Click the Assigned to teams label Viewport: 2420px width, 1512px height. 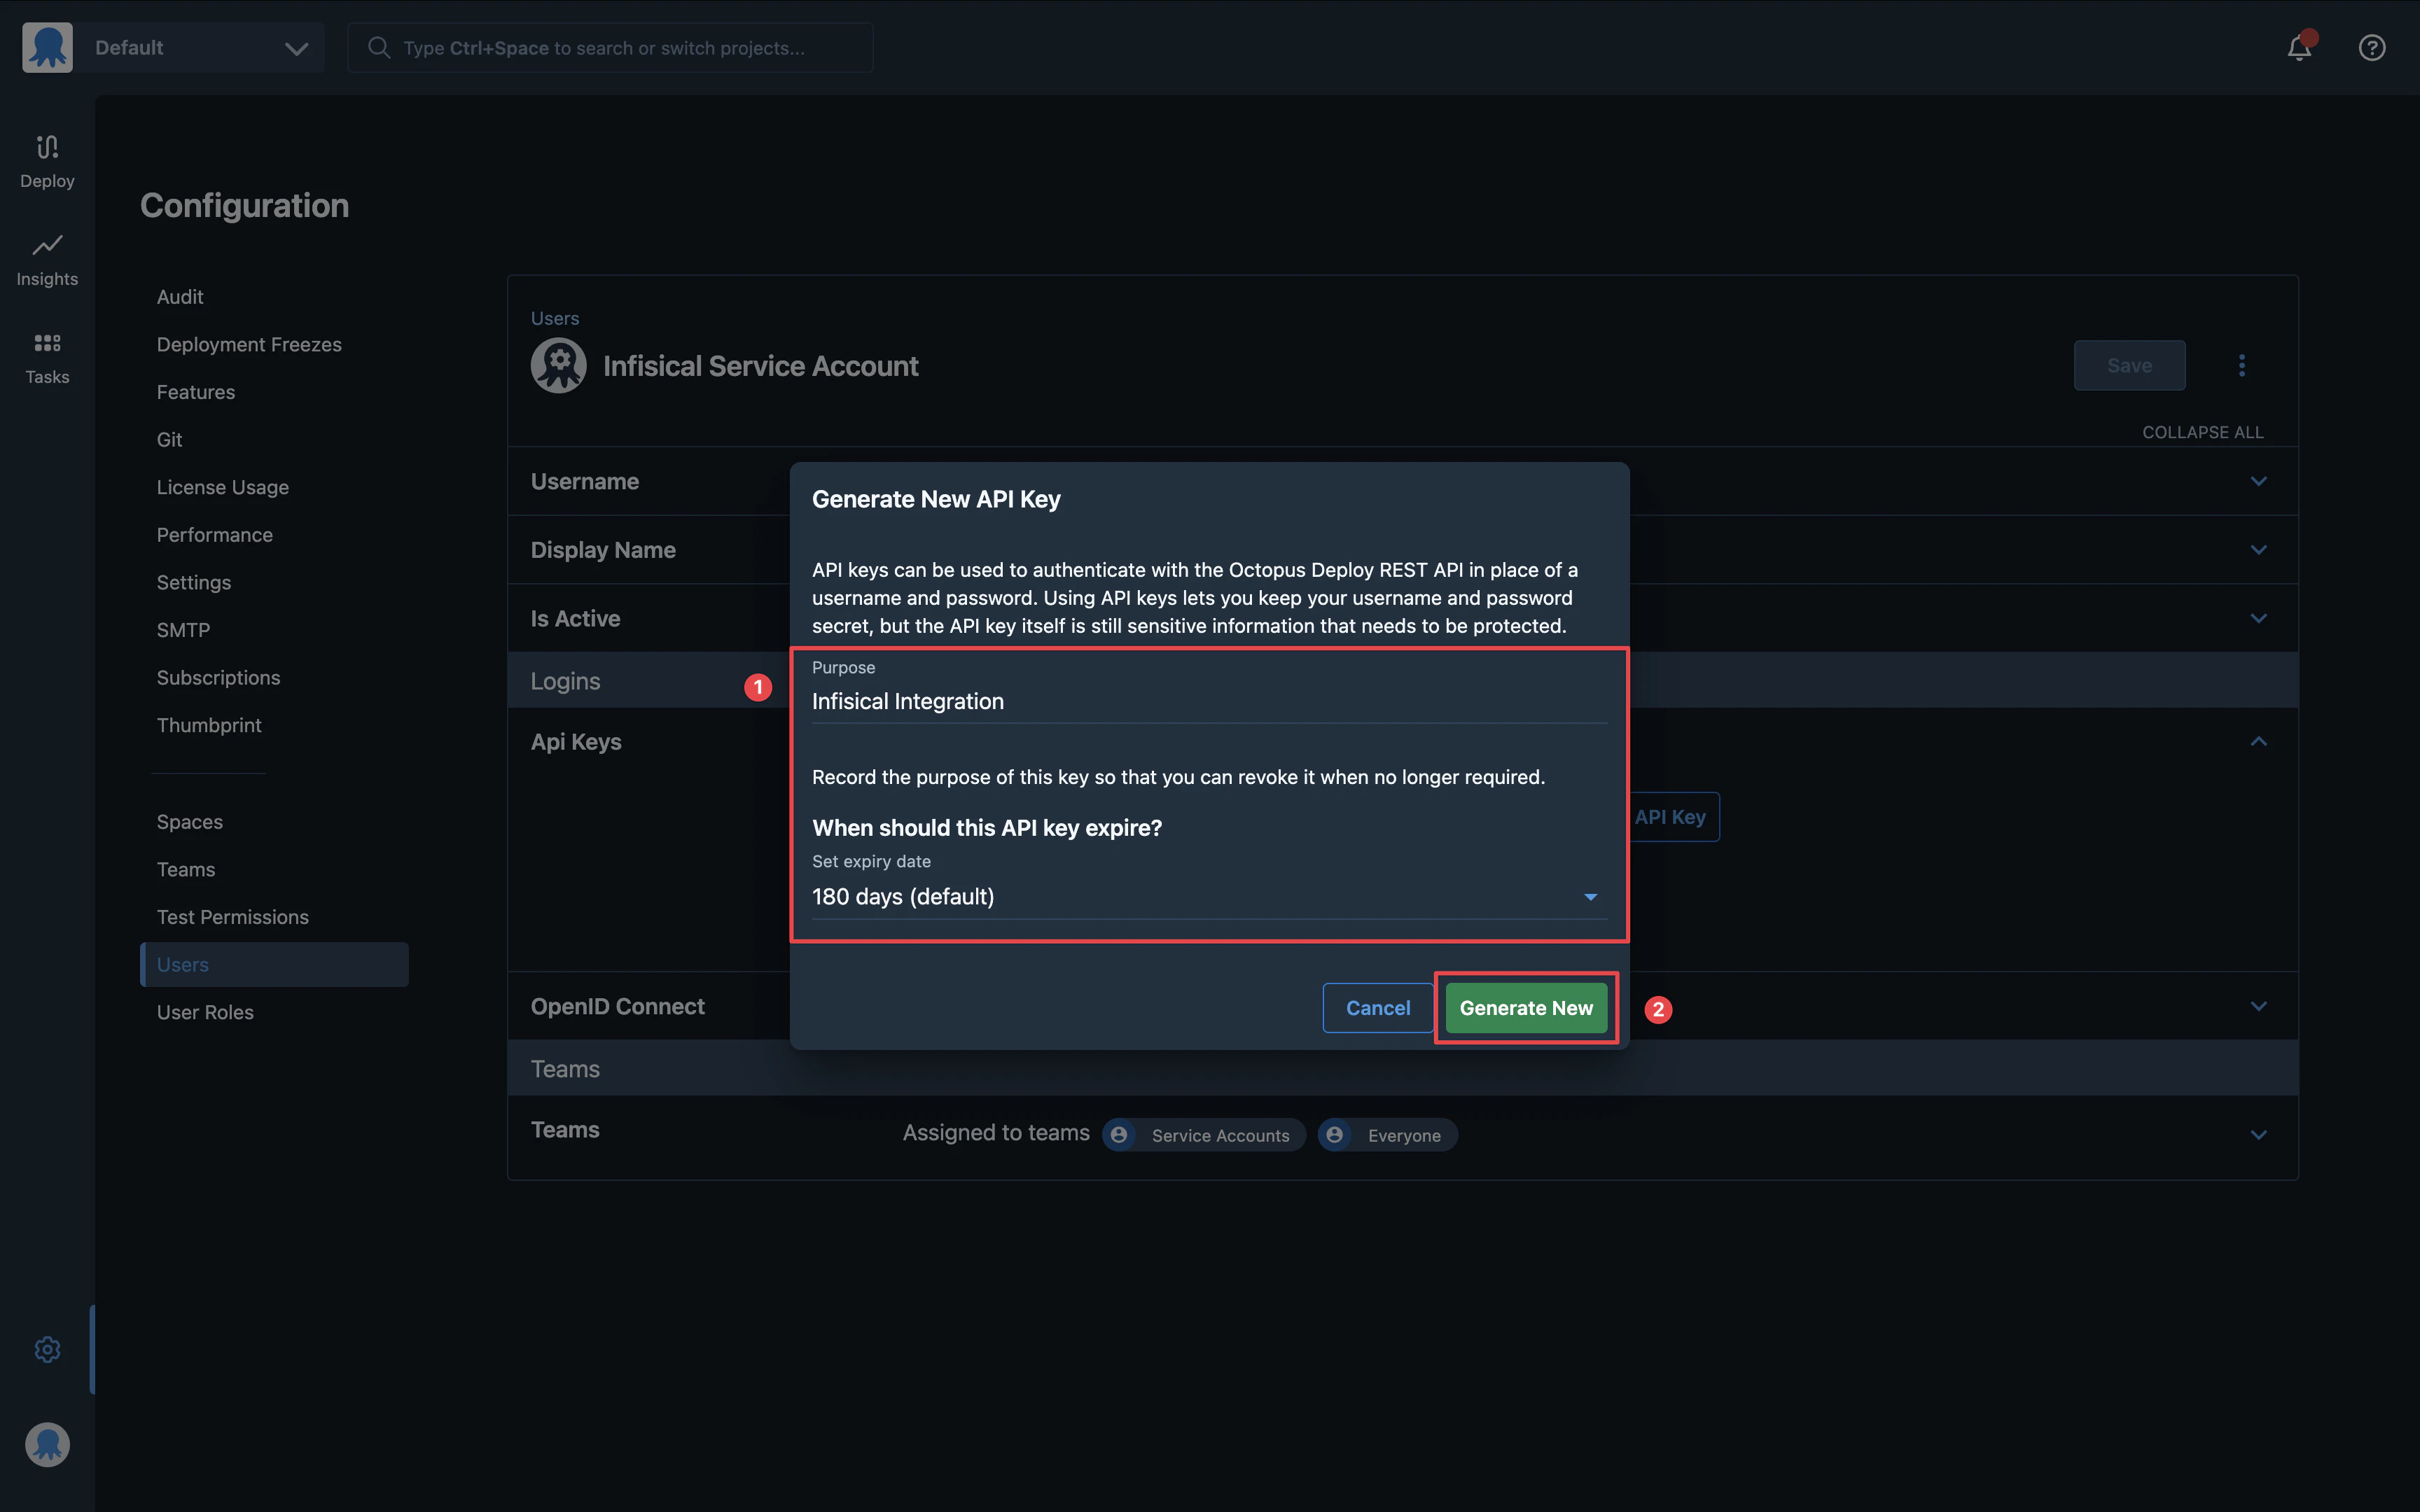click(x=996, y=1132)
